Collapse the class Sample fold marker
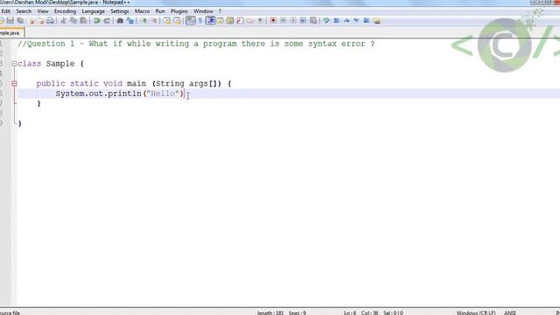Image resolution: width=560 pixels, height=315 pixels. point(14,64)
